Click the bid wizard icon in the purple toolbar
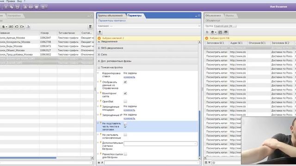Screen dimensions: 296x166 25,7
